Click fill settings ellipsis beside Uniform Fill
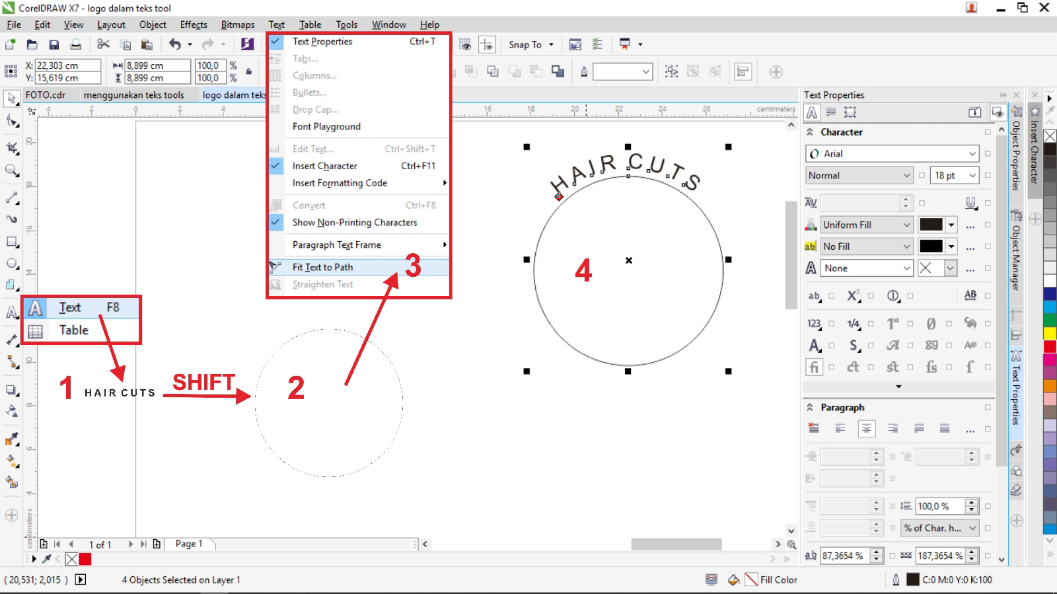The height and width of the screenshot is (594, 1057). click(x=970, y=225)
